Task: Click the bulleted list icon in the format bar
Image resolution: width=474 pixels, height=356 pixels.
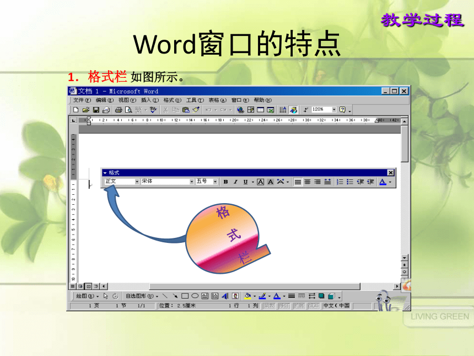Action: tap(350, 182)
